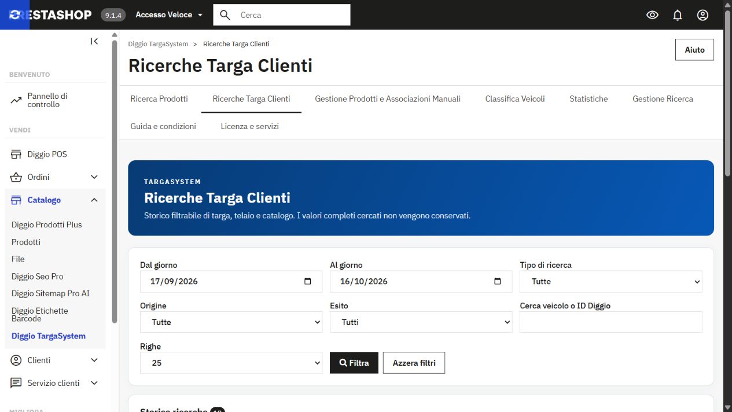The image size is (732, 412).
Task: Open the Al giorno calendar picker icon
Action: click(x=498, y=282)
